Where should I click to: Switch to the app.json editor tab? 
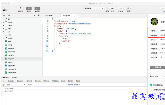point(49,16)
